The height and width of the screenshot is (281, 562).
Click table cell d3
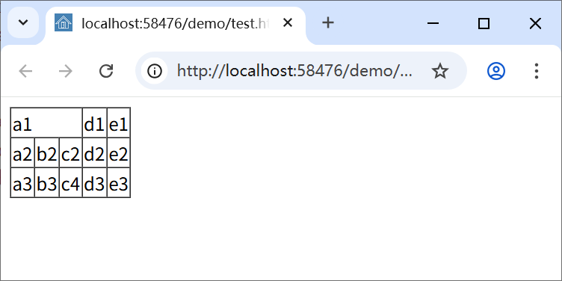pyautogui.click(x=95, y=182)
